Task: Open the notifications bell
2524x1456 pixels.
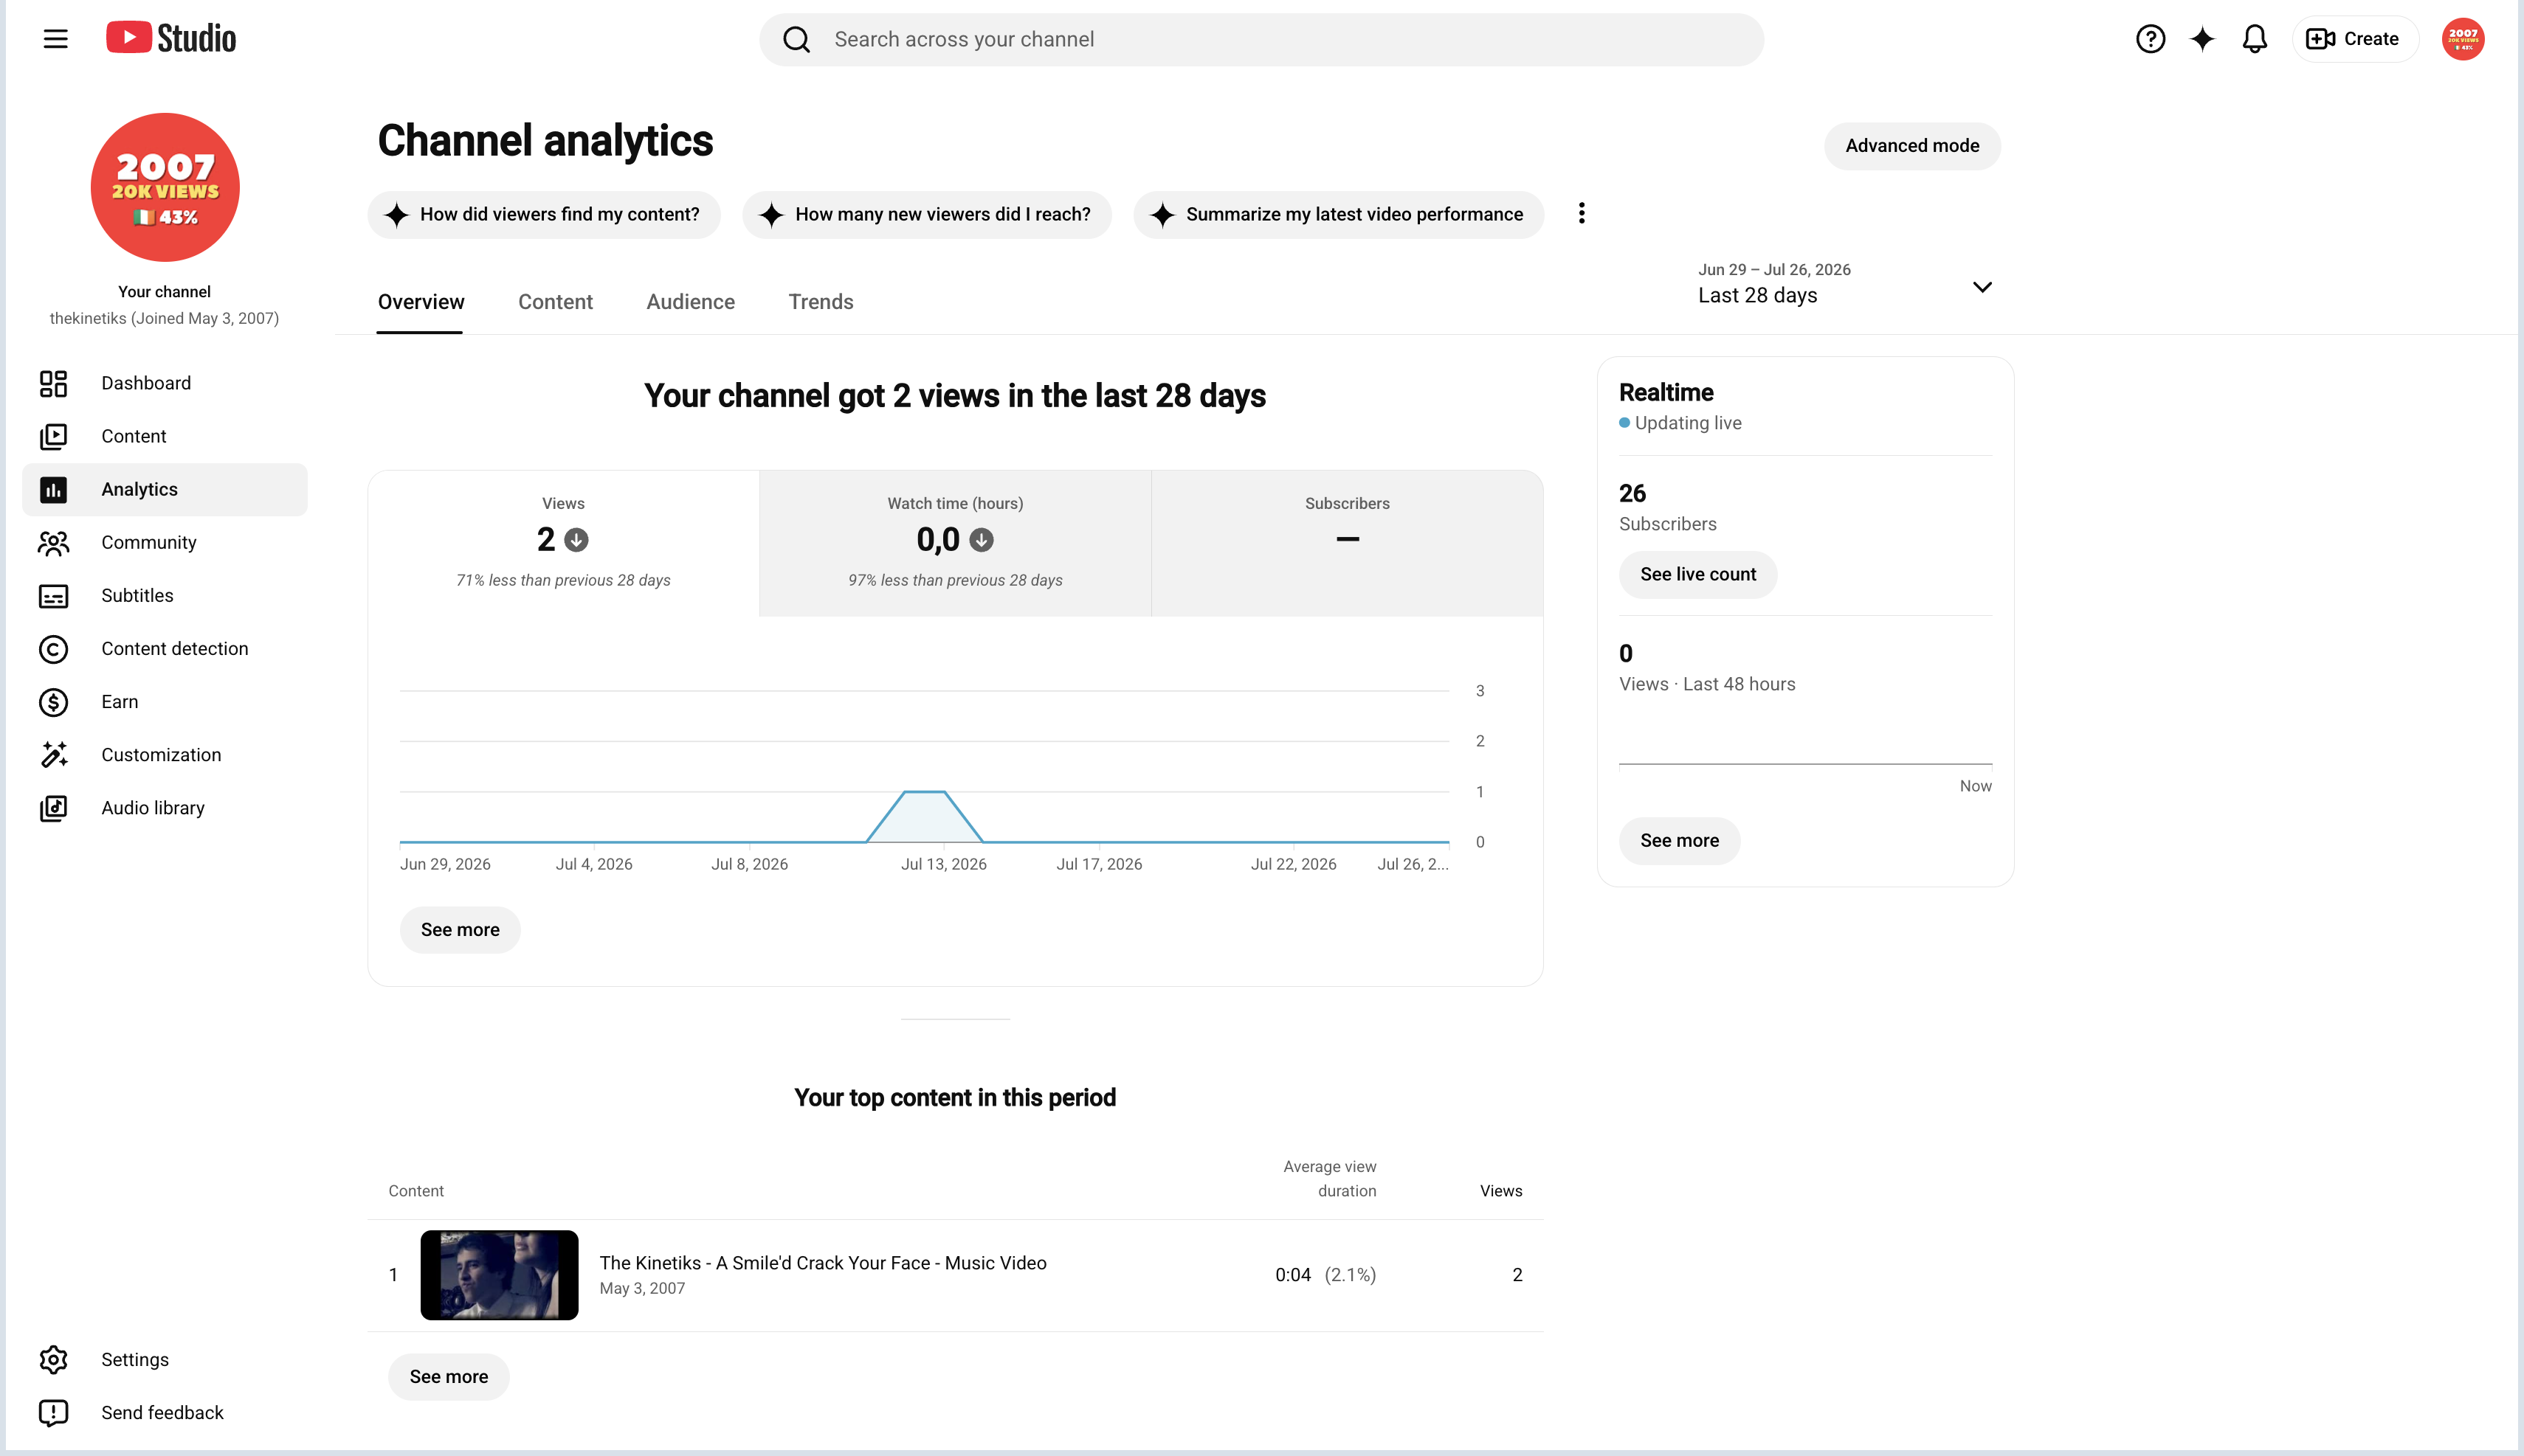Action: click(x=2254, y=39)
